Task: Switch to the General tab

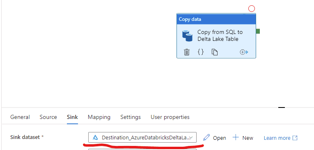Action: pyautogui.click(x=20, y=117)
